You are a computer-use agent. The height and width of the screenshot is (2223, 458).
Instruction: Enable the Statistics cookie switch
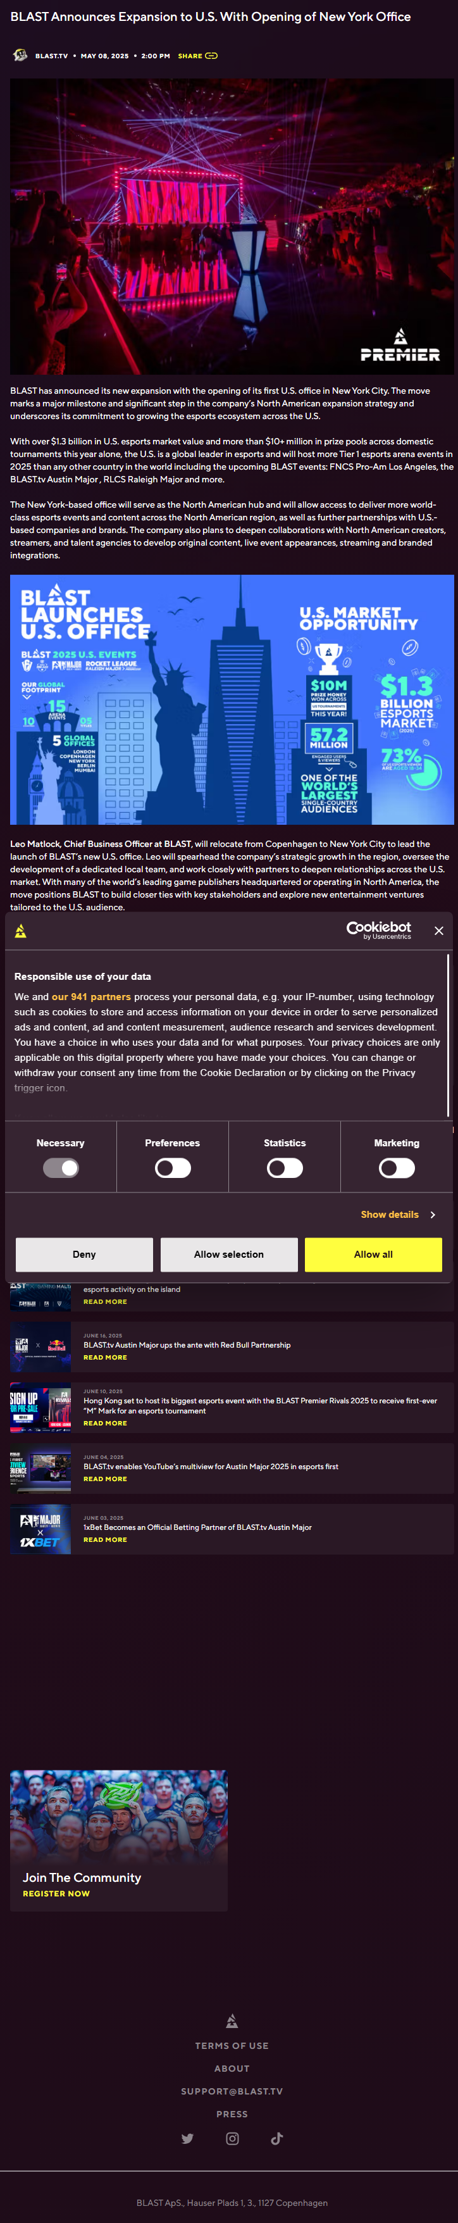(285, 1168)
